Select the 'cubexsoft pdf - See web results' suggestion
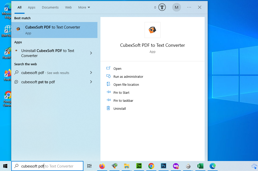This screenshot has width=258, height=171. 54,72
